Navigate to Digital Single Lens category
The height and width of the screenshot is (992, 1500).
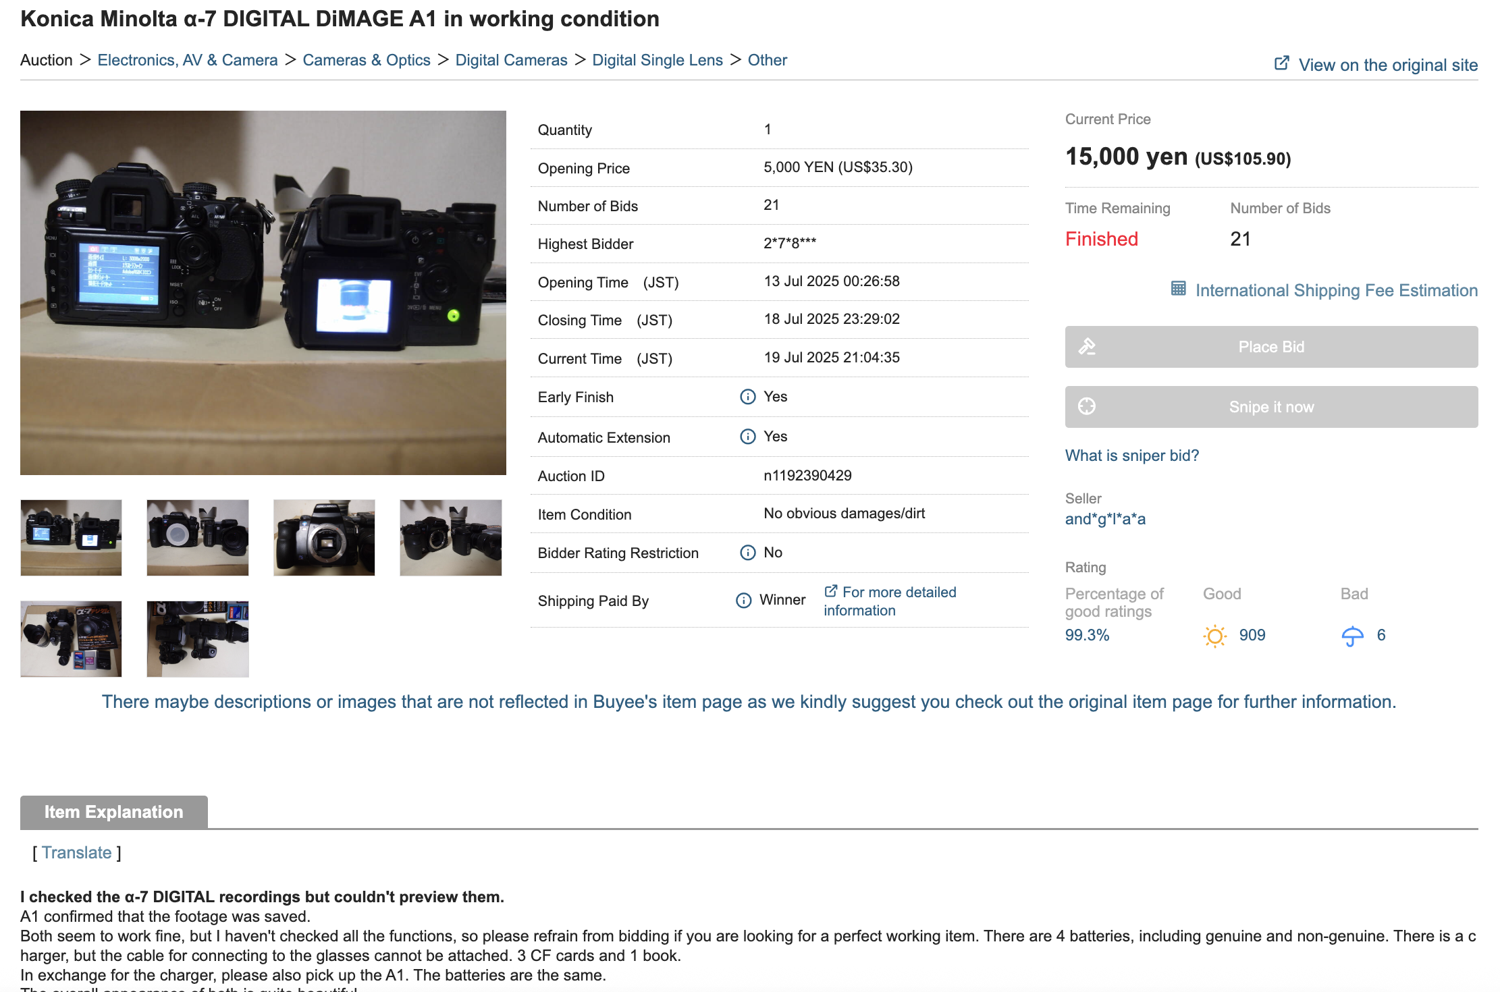[x=657, y=60]
